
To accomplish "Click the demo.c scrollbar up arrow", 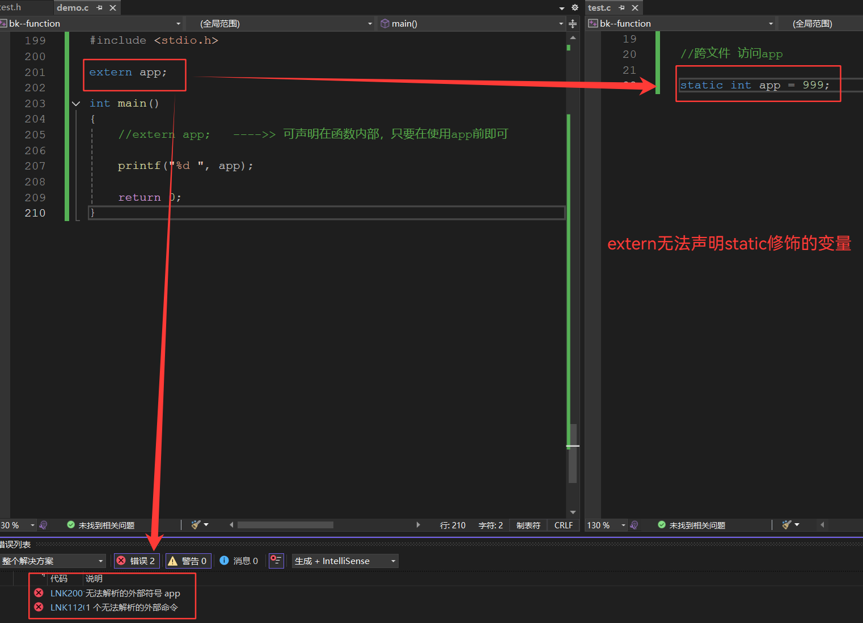I will [x=573, y=37].
